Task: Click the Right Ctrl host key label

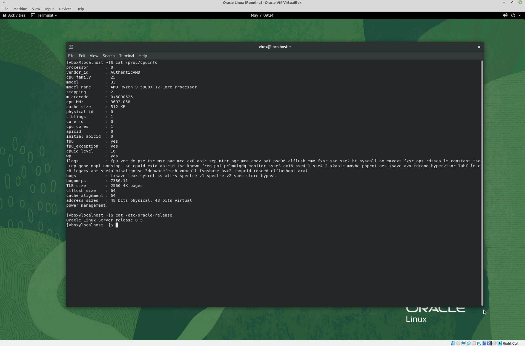Action: 510,343
